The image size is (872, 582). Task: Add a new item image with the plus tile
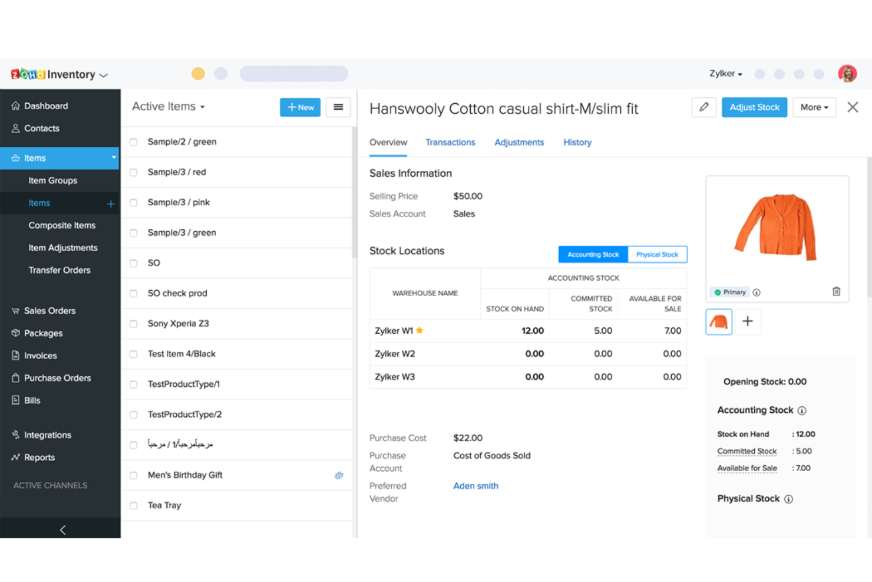pyautogui.click(x=748, y=321)
